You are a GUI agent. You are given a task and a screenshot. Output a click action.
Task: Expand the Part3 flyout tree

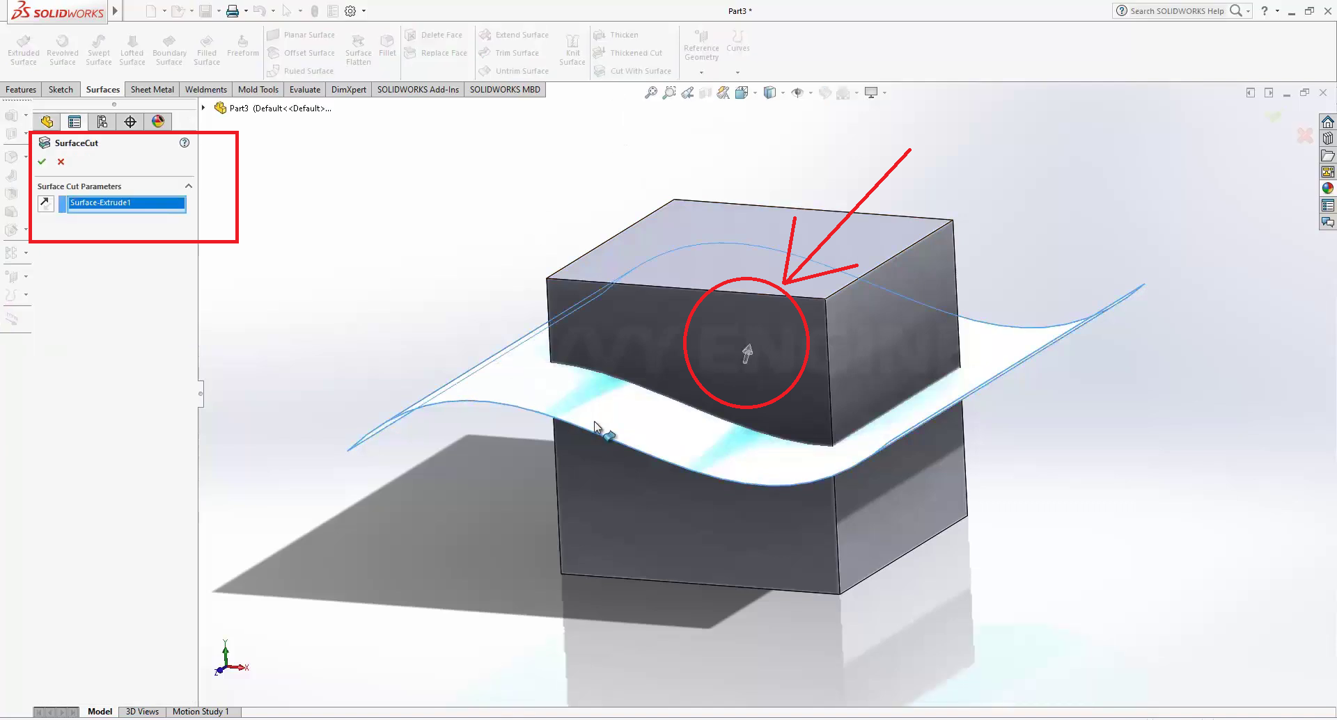click(x=203, y=108)
